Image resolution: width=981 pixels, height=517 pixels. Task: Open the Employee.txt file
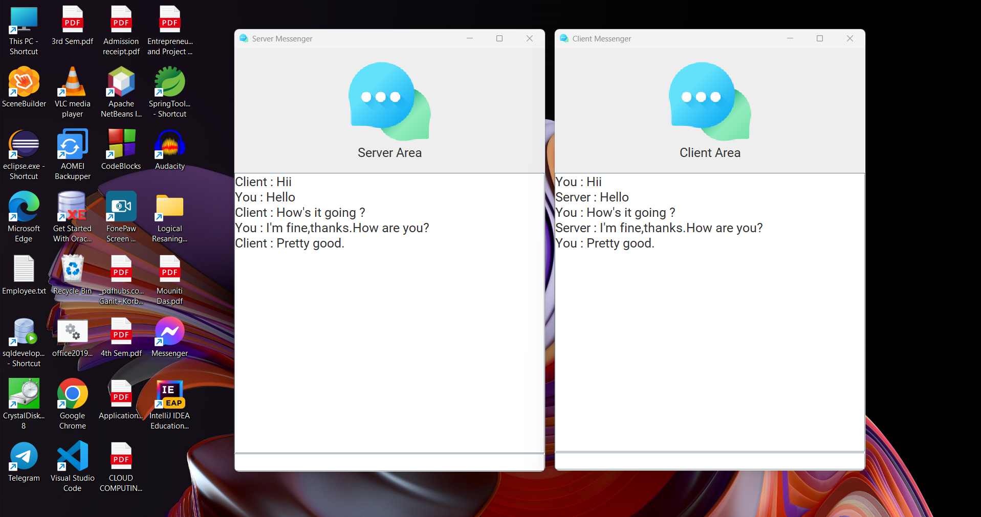[x=24, y=269]
